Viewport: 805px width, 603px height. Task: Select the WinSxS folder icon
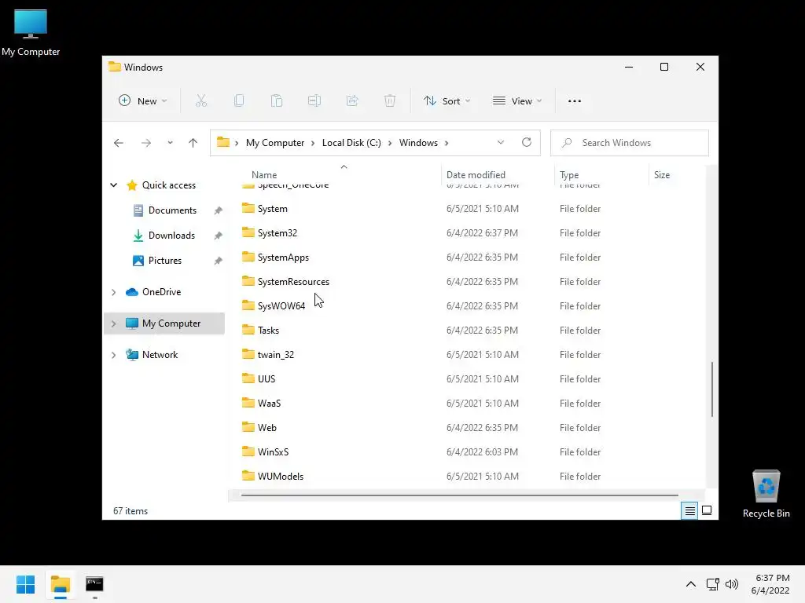point(248,451)
